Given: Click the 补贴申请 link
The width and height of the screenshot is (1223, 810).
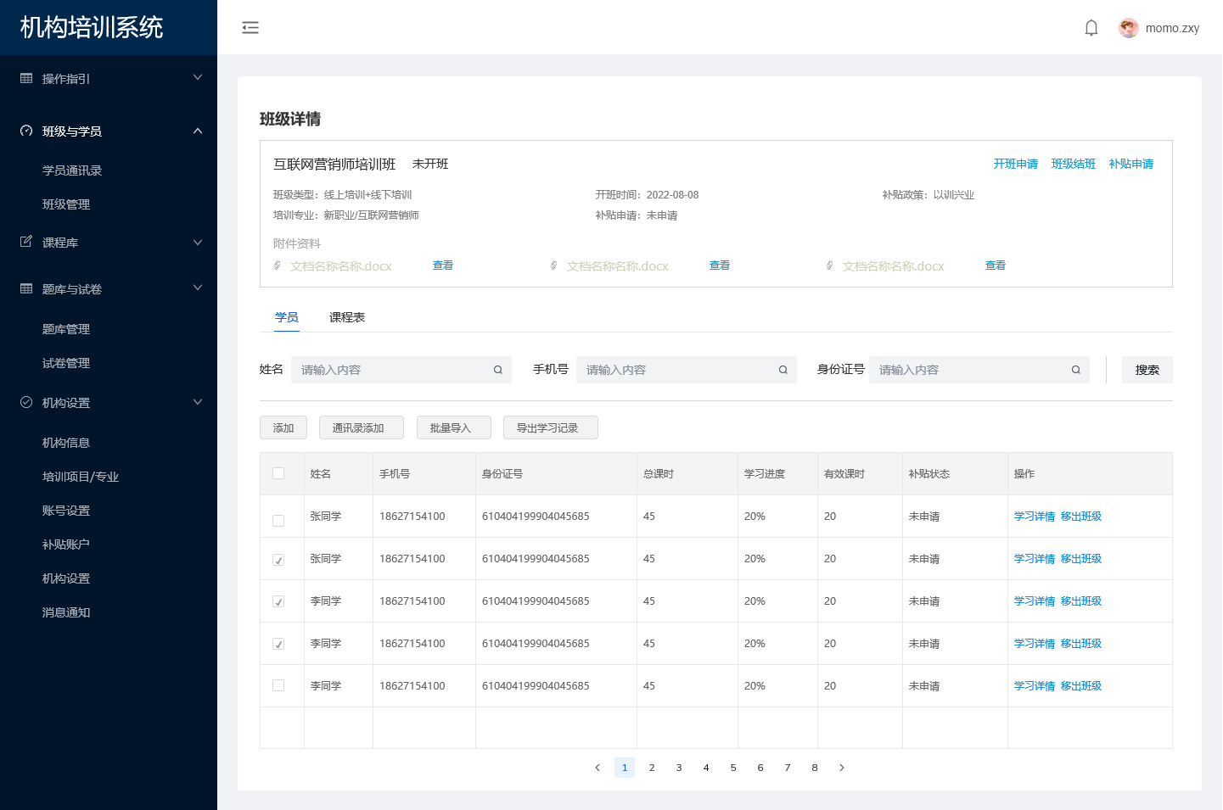Looking at the screenshot, I should [1131, 164].
